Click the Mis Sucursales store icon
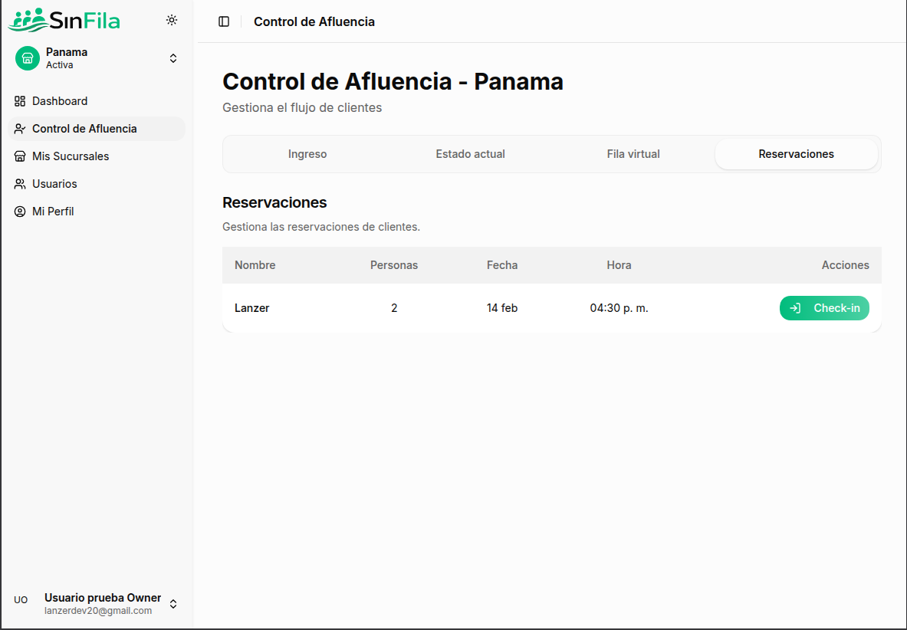Viewport: 907px width, 630px height. [x=19, y=156]
